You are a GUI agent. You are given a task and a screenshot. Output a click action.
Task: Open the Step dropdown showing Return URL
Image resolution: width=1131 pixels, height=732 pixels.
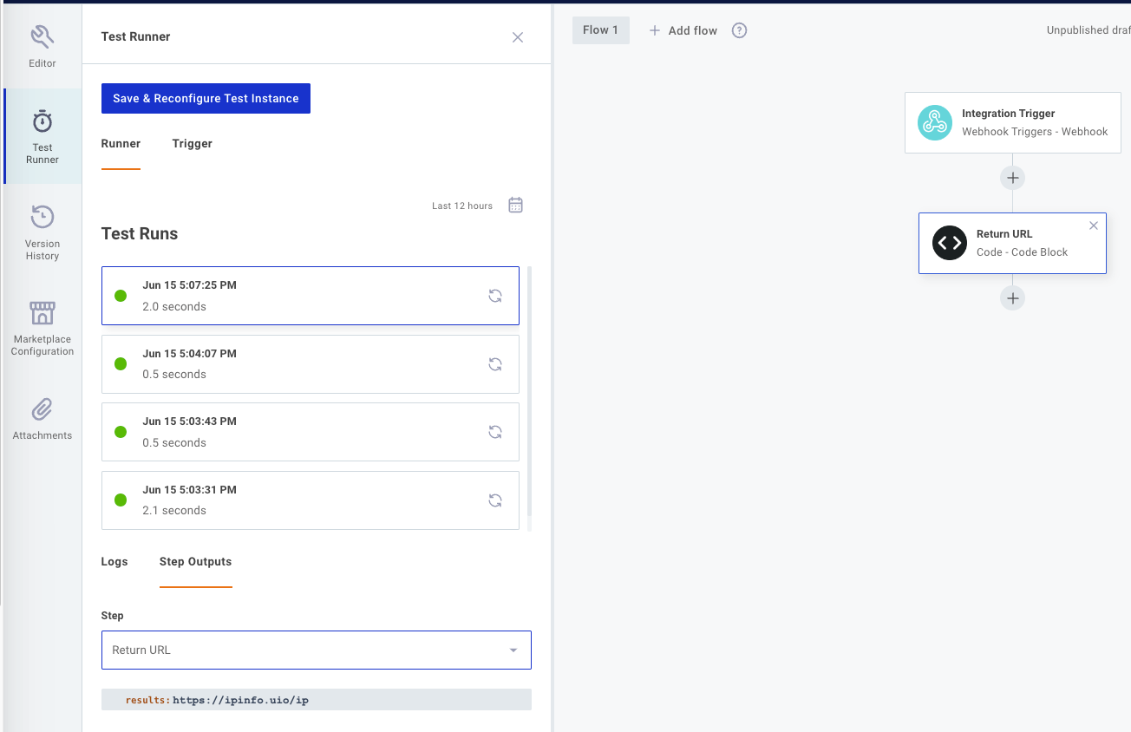(x=317, y=650)
